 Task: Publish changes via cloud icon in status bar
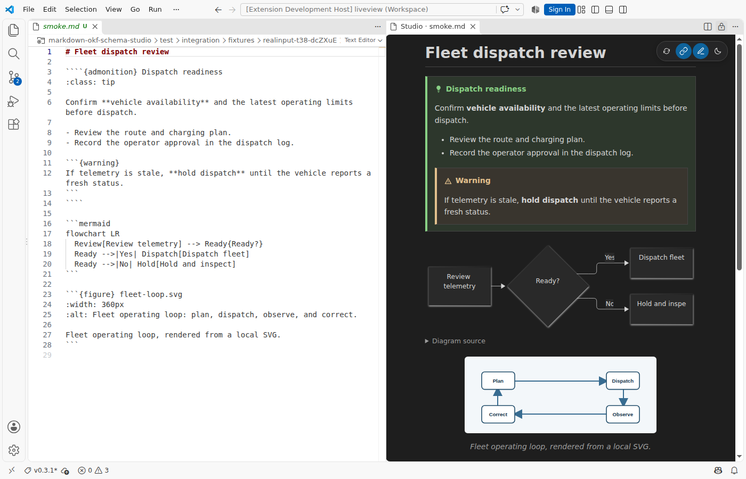(x=65, y=470)
